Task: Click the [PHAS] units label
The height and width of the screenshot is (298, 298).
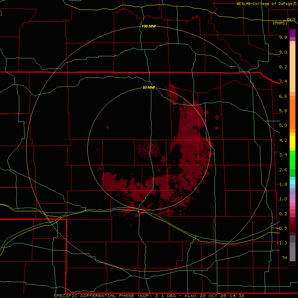Action: 280,23
